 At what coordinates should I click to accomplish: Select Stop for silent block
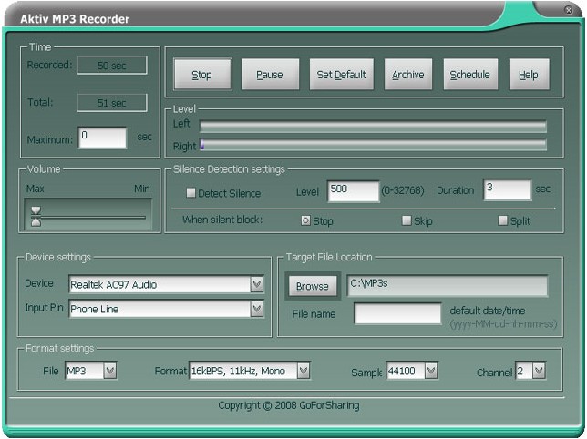pyautogui.click(x=305, y=220)
